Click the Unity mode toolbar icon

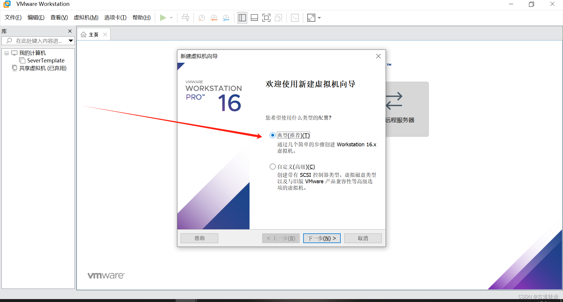click(x=278, y=18)
